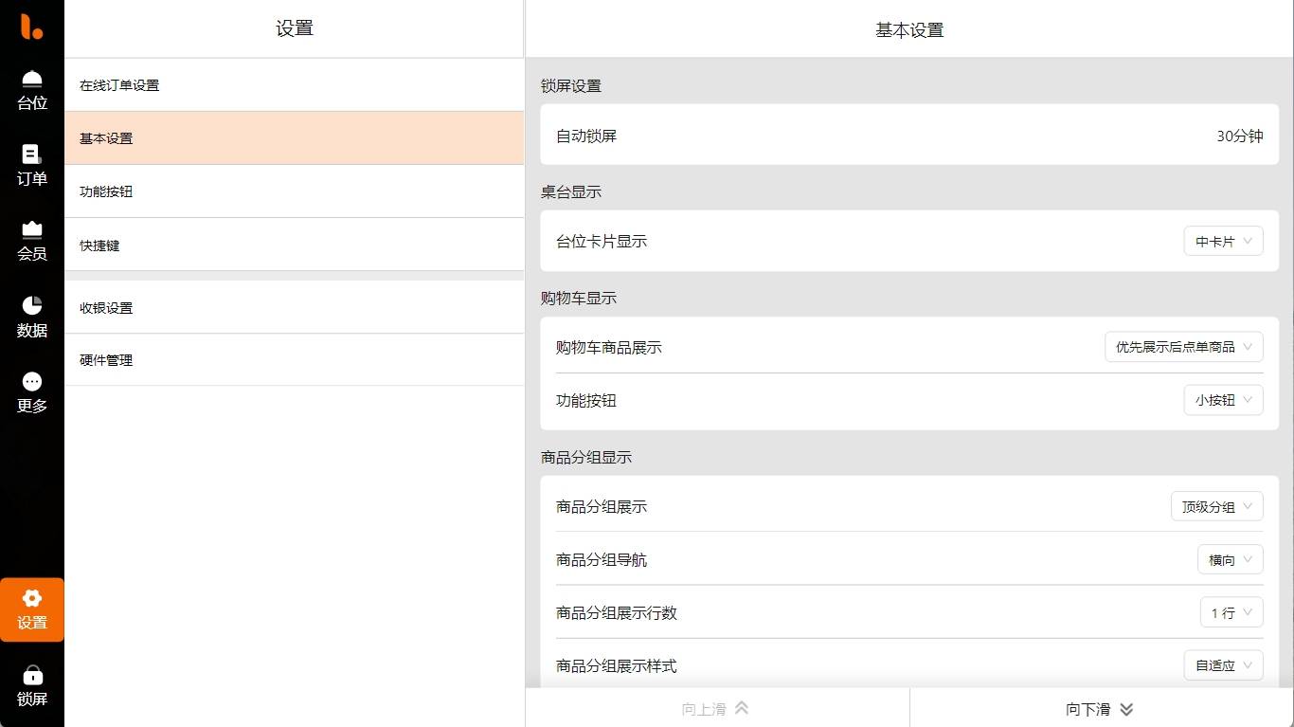
Task: Change 商品分组展示行数 1行 dropdown
Action: [1231, 613]
